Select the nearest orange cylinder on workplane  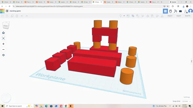pos(127,76)
